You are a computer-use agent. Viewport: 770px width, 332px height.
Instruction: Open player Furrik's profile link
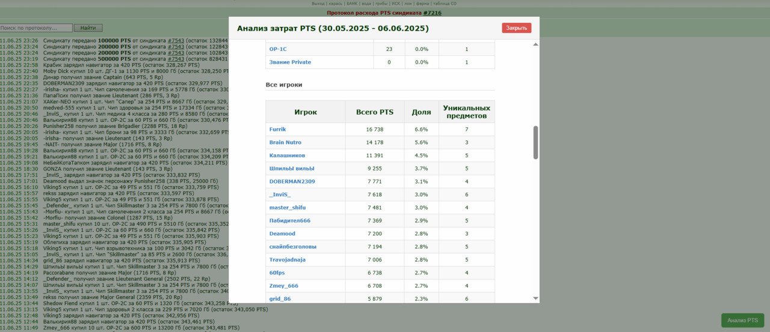277,129
